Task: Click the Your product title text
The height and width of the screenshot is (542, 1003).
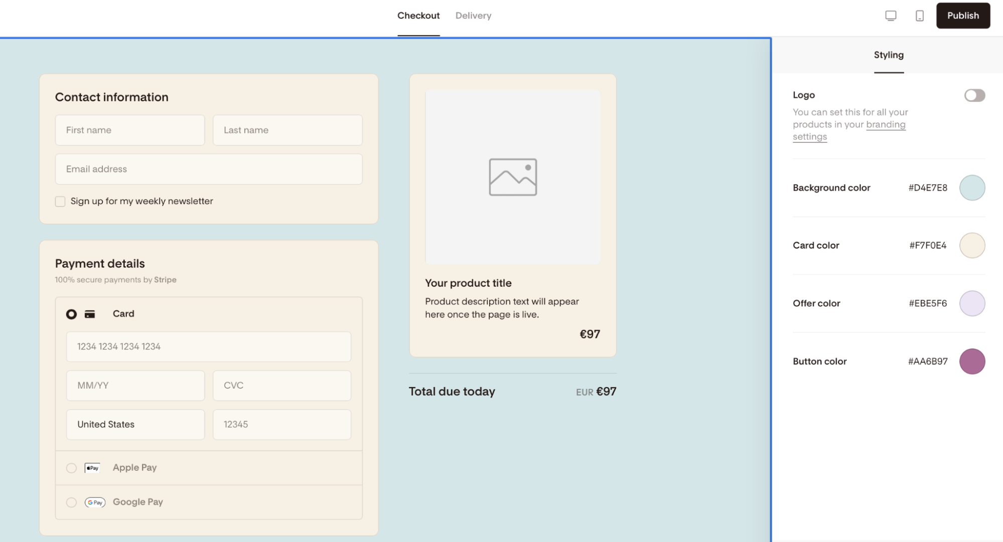Action: (468, 283)
